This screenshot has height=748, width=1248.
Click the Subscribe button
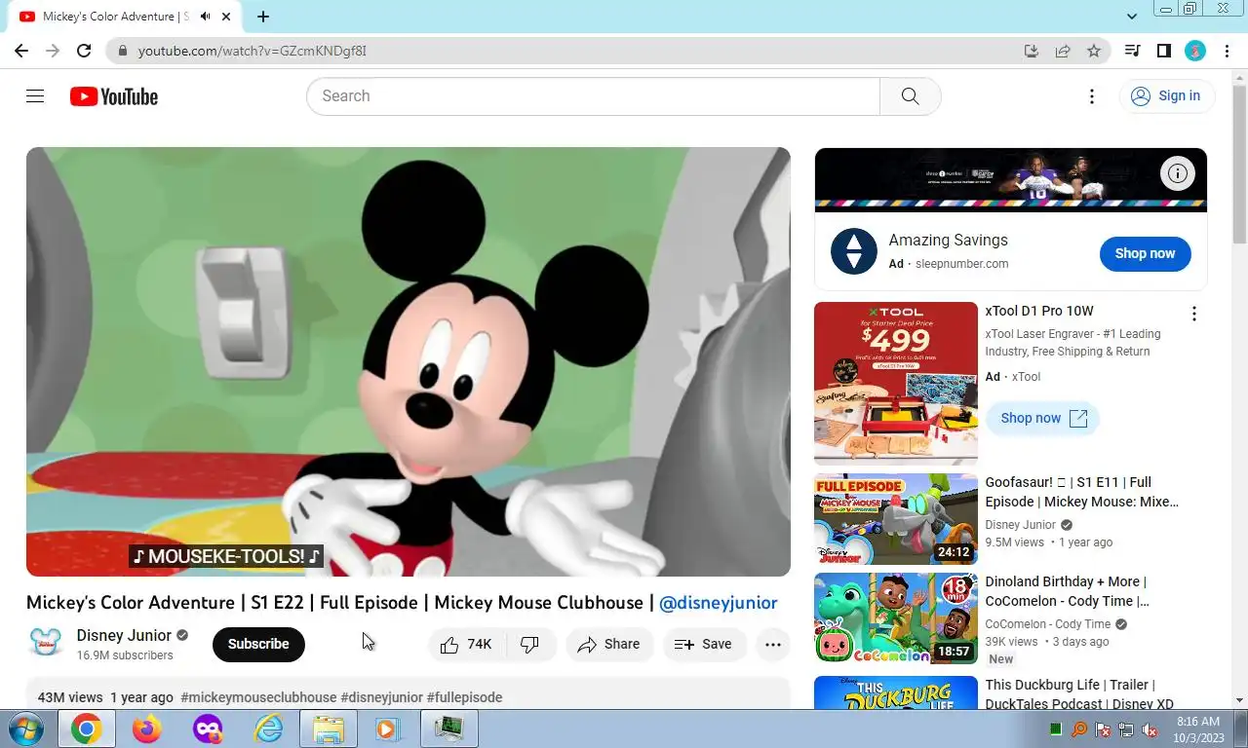click(258, 644)
